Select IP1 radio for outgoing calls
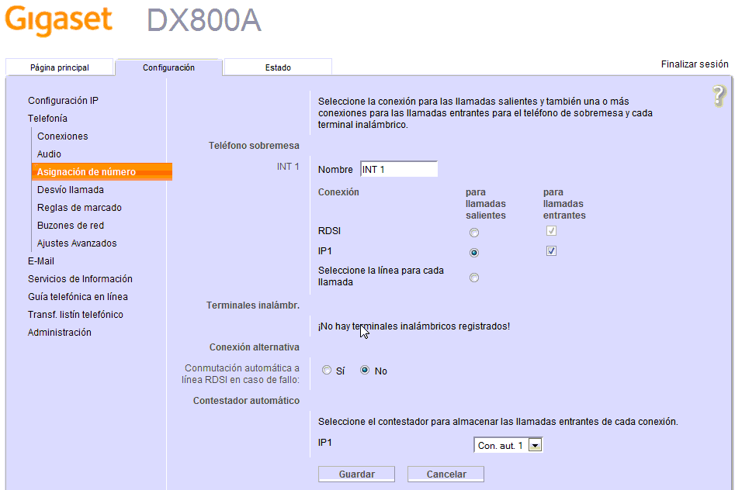The width and height of the screenshot is (735, 490). click(474, 253)
